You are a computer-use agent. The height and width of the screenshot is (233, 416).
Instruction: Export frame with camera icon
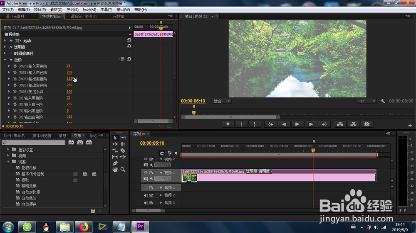pos(367,124)
